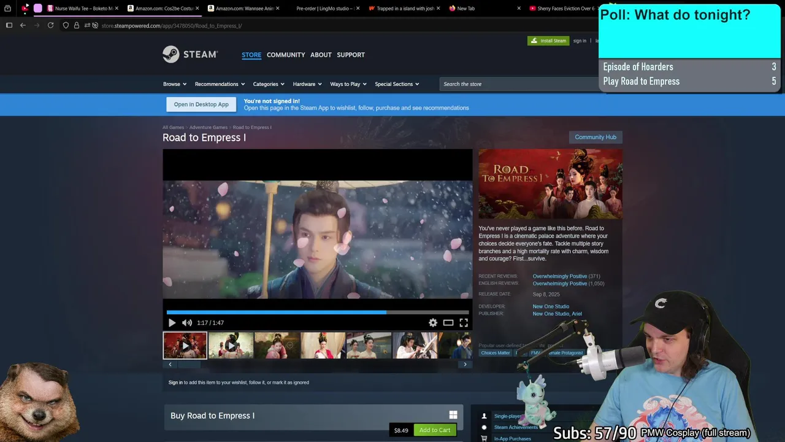This screenshot has width=785, height=442.
Task: Close the Nurse Waifu Tee tab
Action: pyautogui.click(x=117, y=9)
